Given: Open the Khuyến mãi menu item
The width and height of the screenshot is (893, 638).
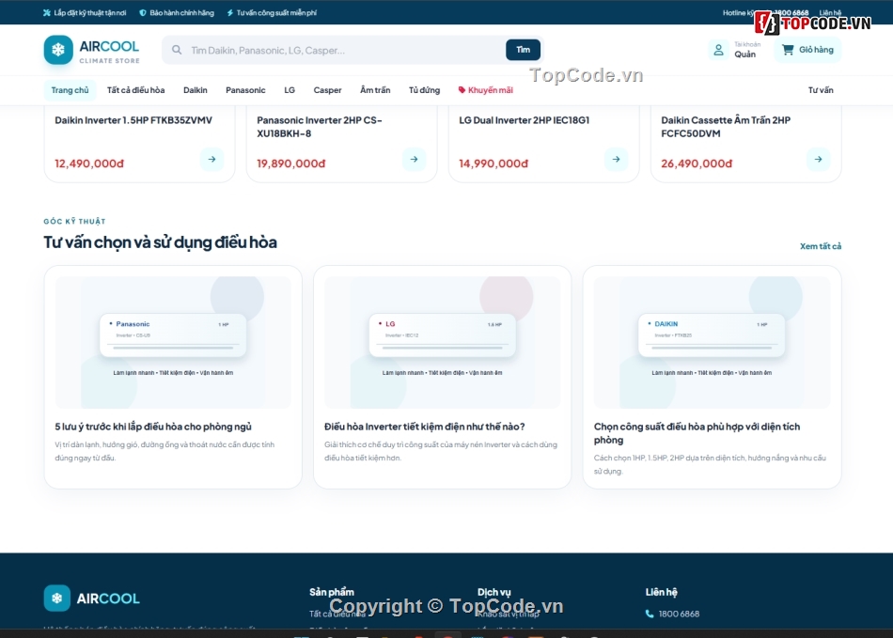Looking at the screenshot, I should click(x=486, y=90).
